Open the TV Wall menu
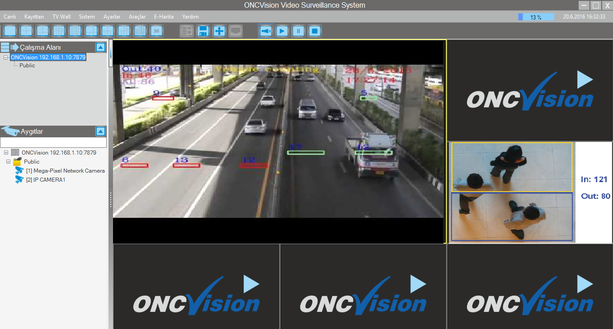The image size is (613, 329). click(x=61, y=17)
